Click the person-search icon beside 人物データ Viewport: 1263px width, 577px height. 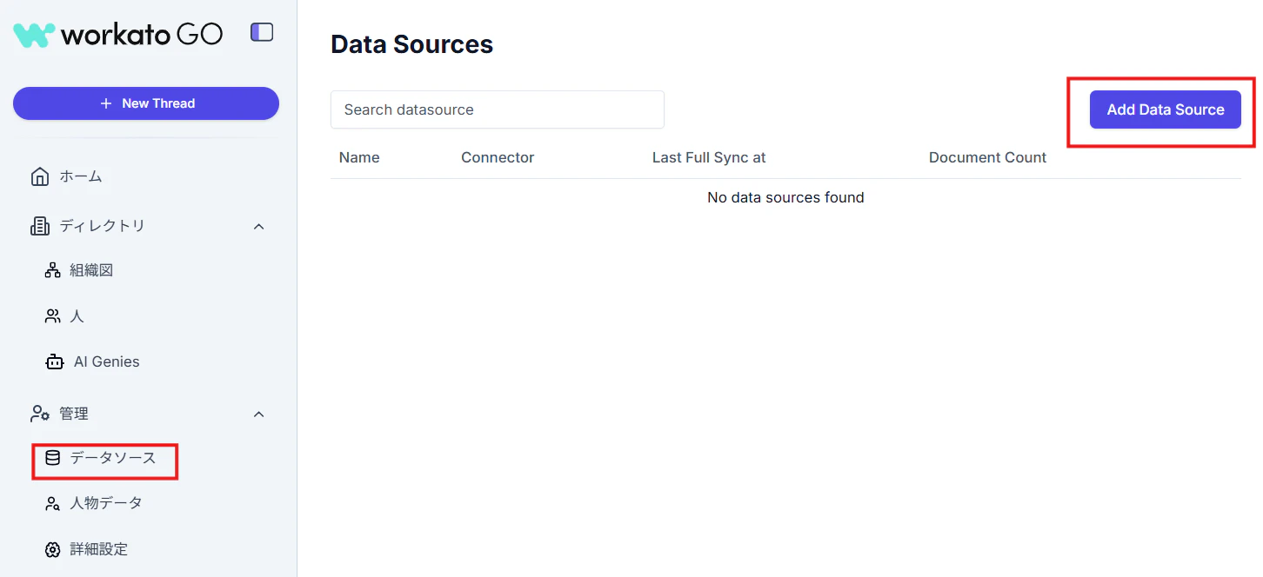click(52, 503)
